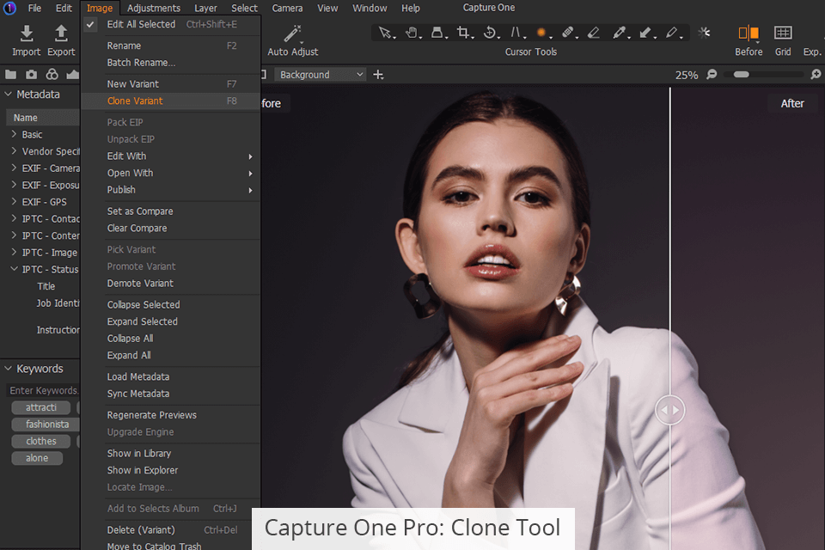This screenshot has width=825, height=550.
Task: Choose Delete (Variant) menu entry
Action: (x=172, y=529)
